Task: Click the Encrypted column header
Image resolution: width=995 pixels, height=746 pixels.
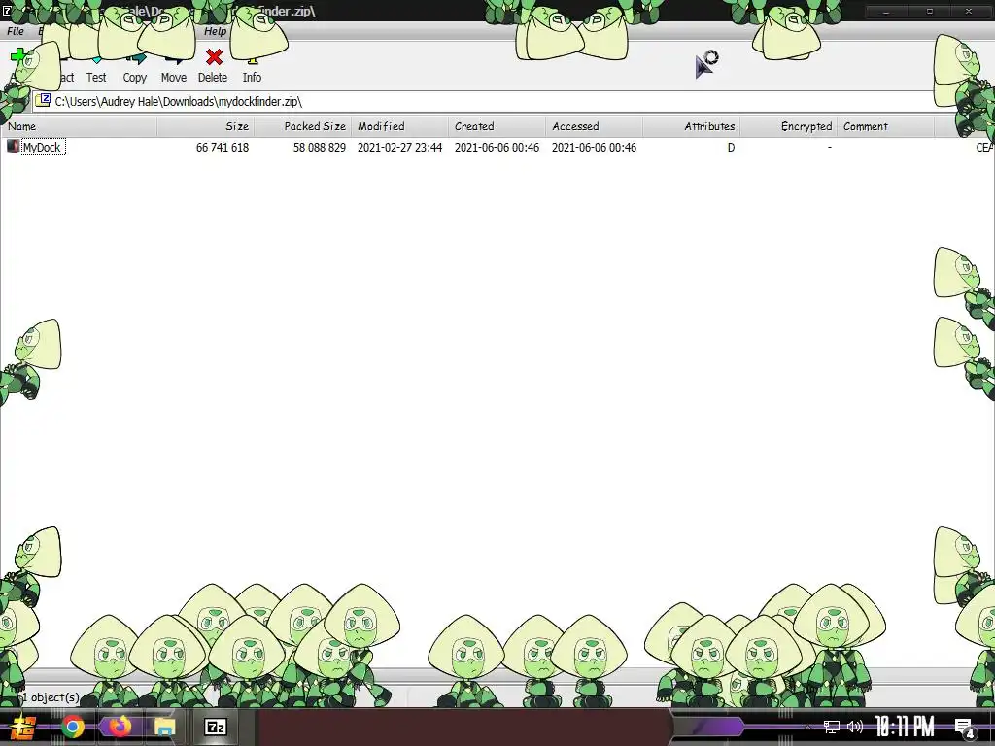Action: (788, 126)
